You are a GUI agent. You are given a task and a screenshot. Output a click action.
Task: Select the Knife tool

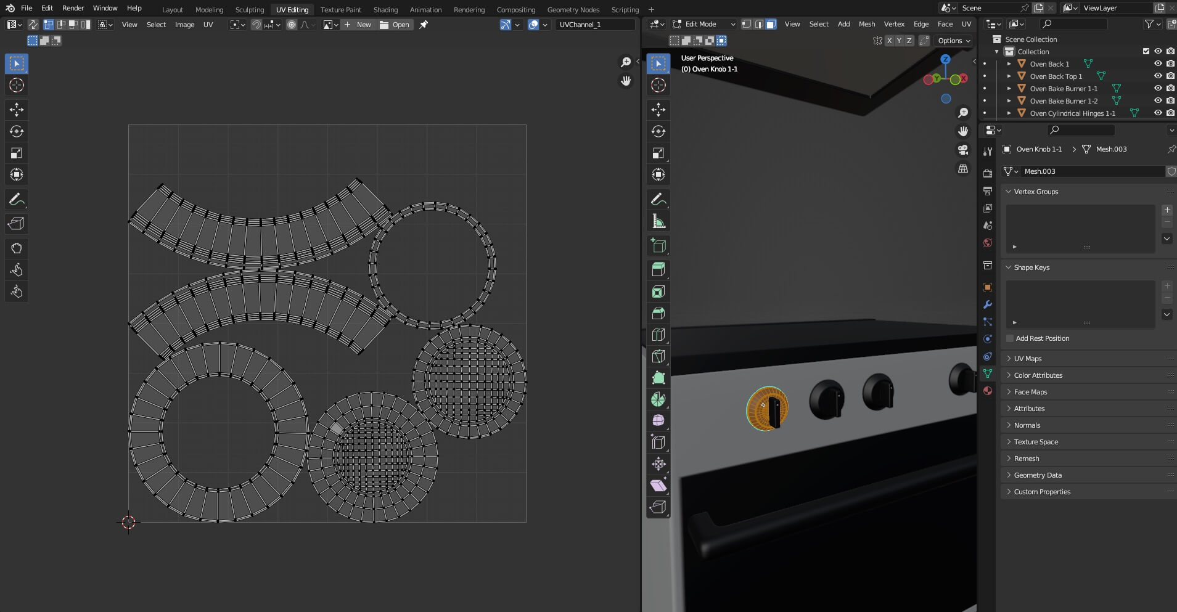pos(658,356)
